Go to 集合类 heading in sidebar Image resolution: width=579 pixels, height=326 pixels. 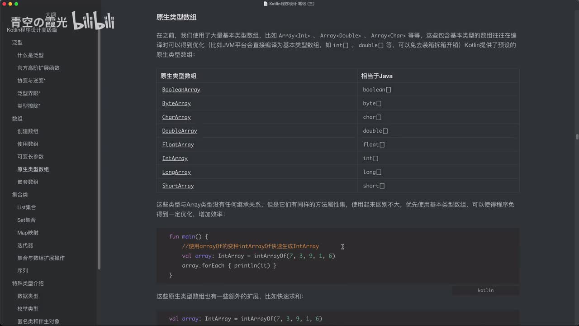[20, 195]
